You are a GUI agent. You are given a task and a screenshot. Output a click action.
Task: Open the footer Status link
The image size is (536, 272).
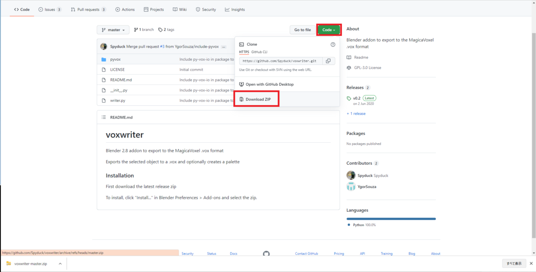211,253
